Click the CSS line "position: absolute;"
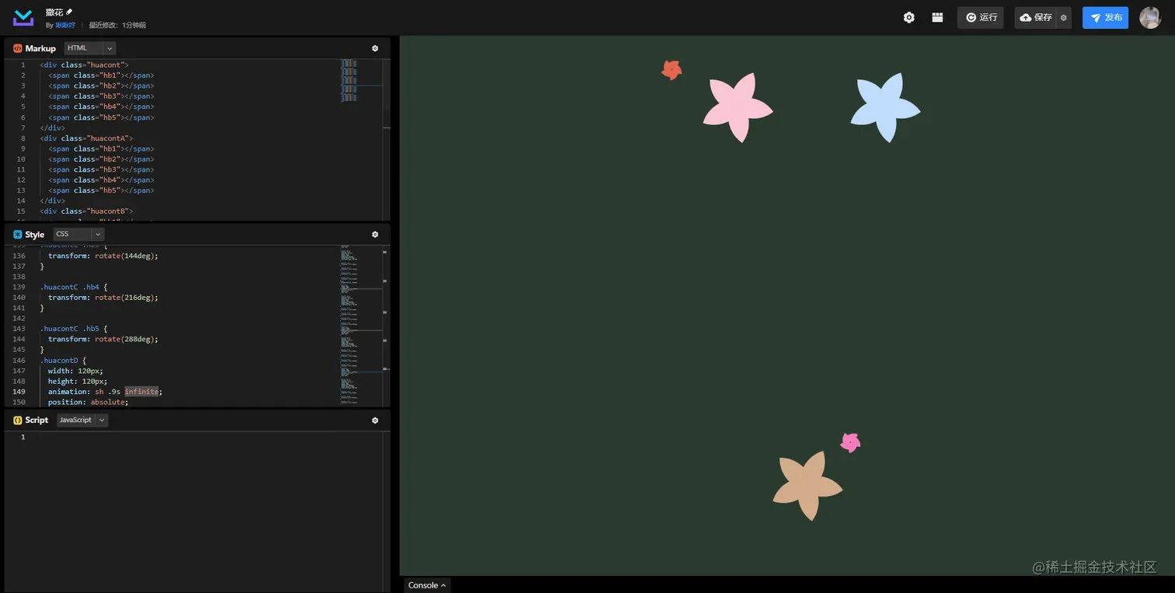The width and height of the screenshot is (1175, 593). click(89, 403)
